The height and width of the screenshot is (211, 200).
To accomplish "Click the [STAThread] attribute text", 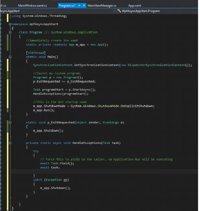I will (36, 53).
